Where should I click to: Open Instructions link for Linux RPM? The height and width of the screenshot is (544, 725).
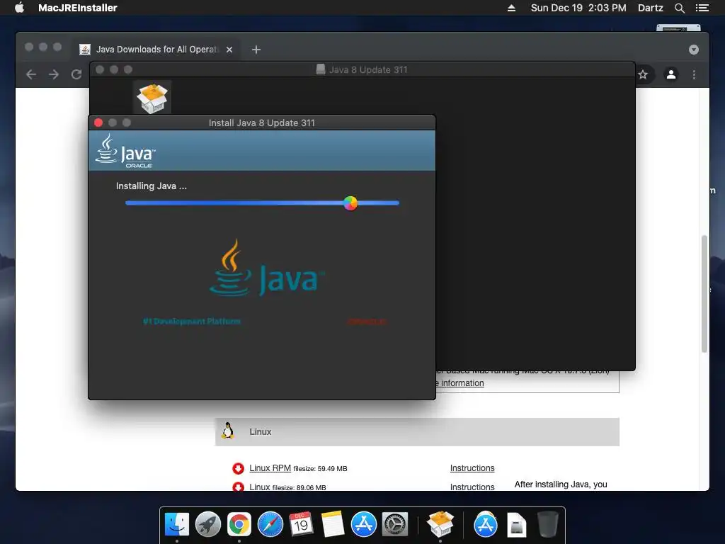tap(472, 468)
